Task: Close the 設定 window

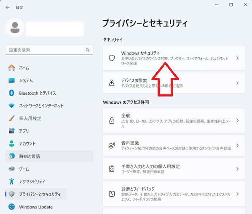Action: click(245, 5)
